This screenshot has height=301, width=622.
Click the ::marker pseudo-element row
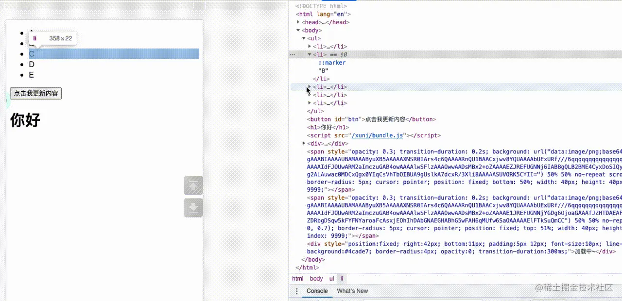pyautogui.click(x=332, y=63)
